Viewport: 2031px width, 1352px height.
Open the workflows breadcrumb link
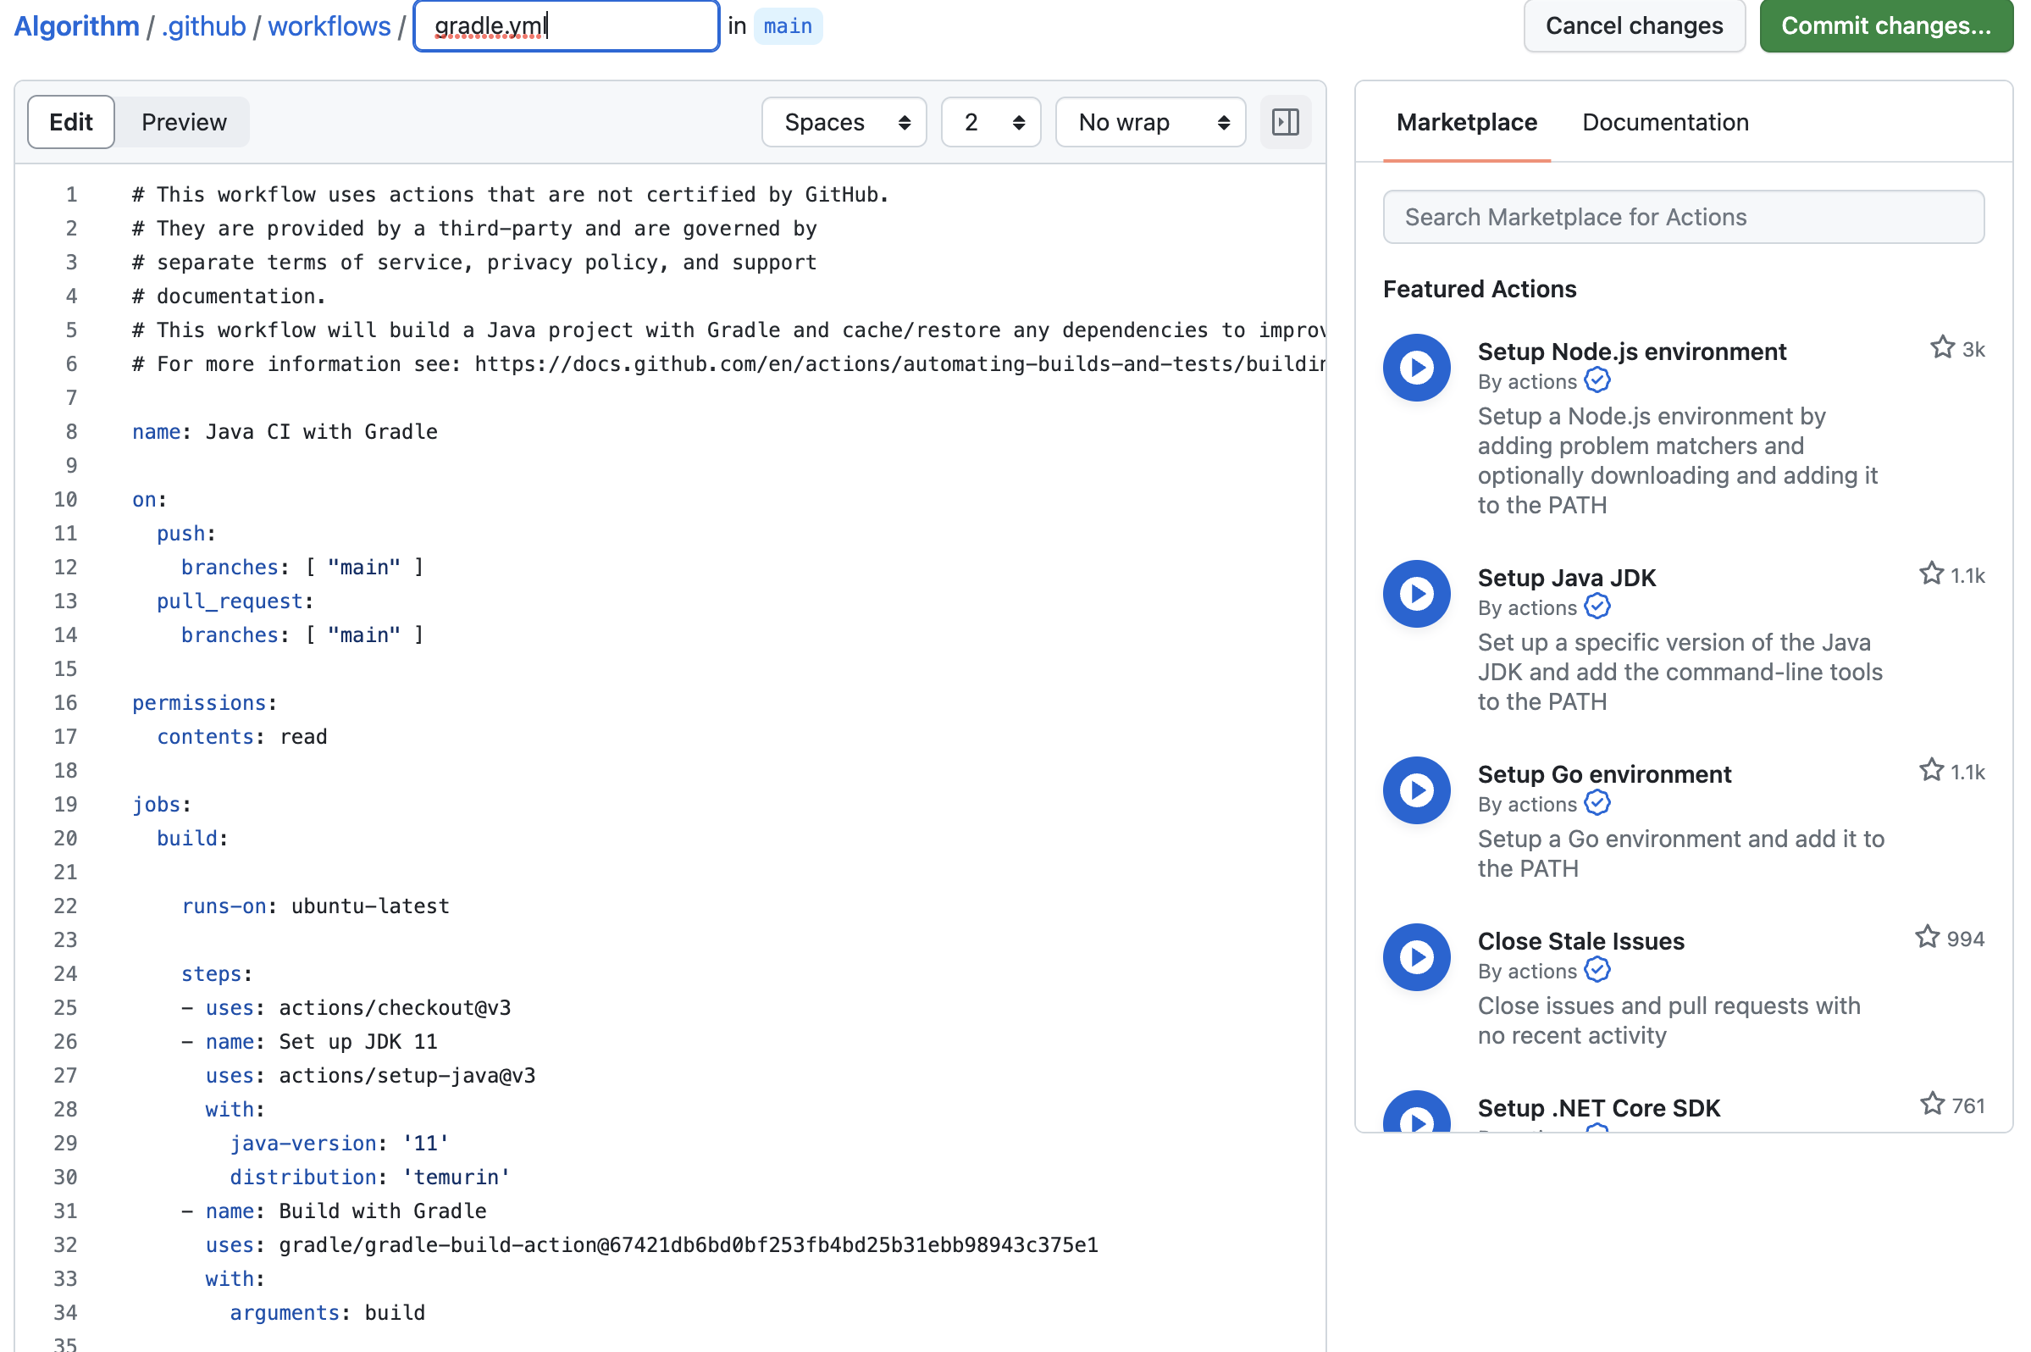coord(329,26)
